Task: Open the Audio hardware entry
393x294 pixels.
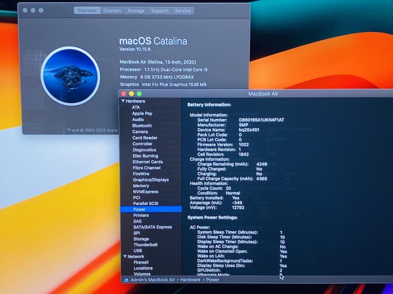Action: click(138, 120)
